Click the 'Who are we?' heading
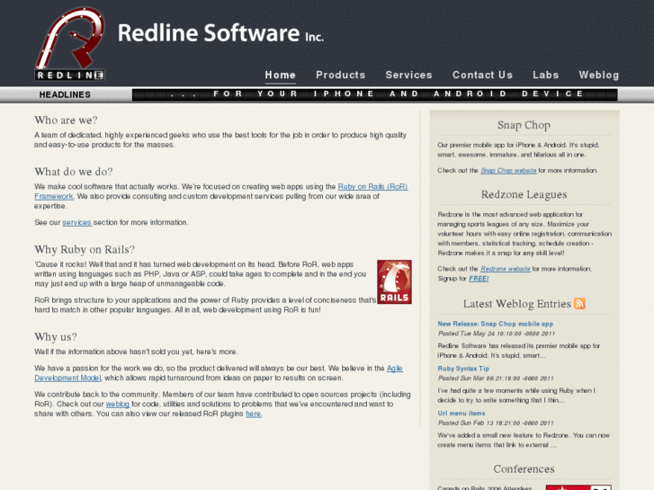 (66, 120)
